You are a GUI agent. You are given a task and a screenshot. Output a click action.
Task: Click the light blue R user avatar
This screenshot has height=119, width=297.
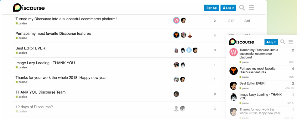coord(189,50)
